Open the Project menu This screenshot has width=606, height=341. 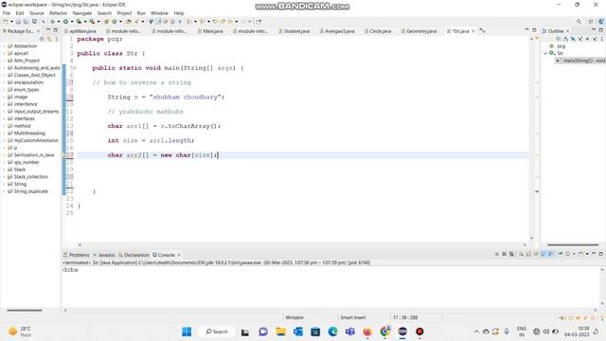(x=124, y=13)
